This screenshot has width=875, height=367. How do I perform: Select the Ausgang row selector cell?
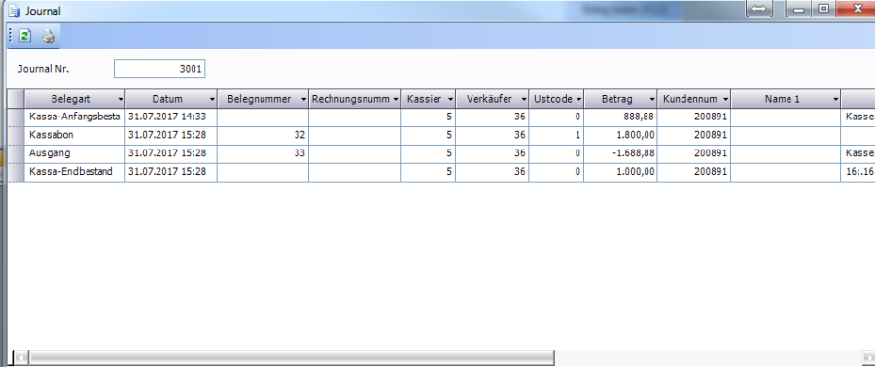pos(16,153)
